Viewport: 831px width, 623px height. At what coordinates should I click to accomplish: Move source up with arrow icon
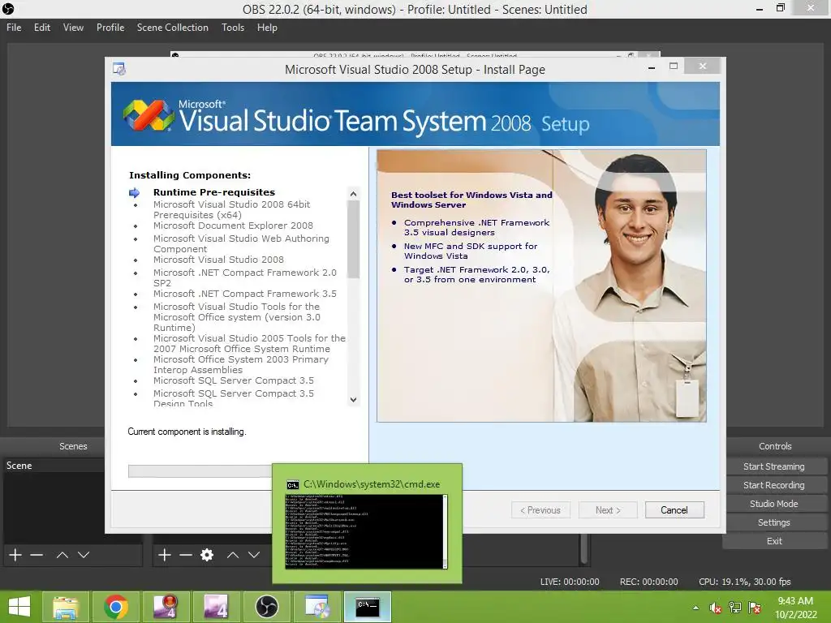[233, 555]
